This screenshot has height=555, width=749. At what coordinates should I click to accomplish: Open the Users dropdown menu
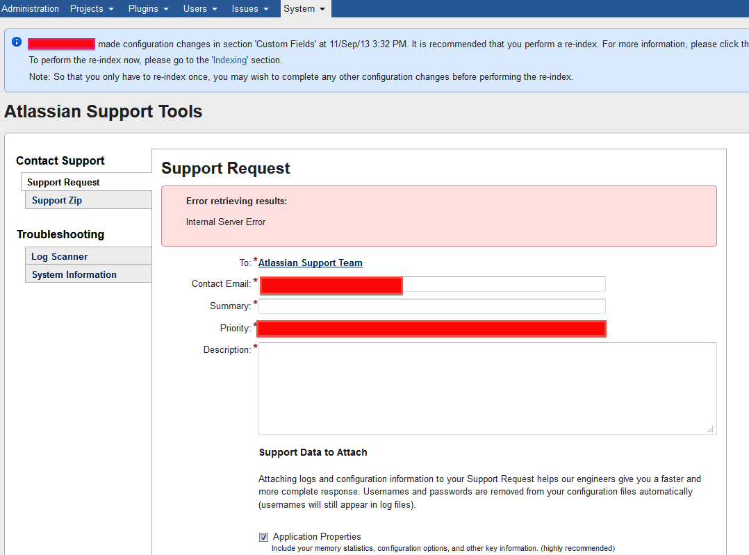[200, 8]
